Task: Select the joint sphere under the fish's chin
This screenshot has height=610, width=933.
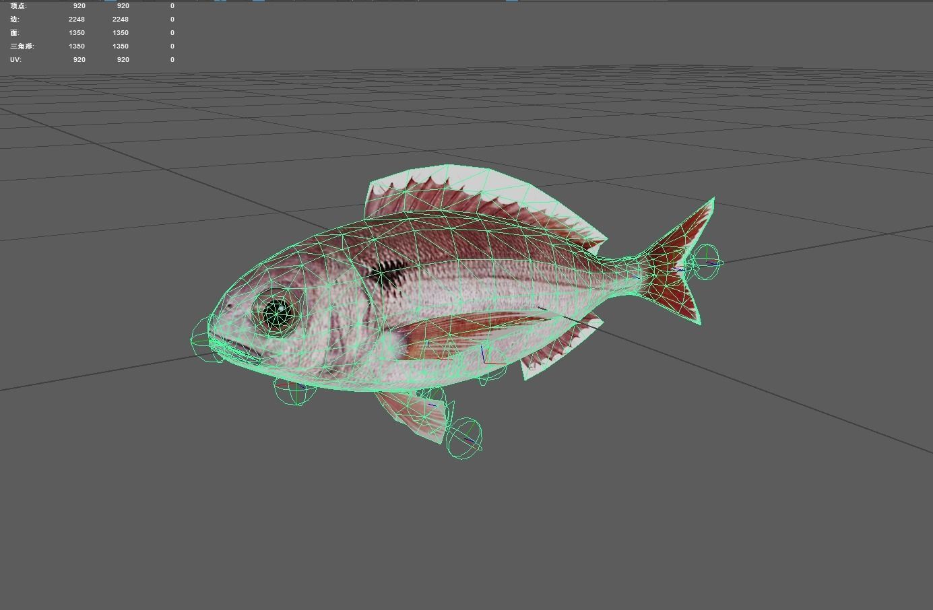Action: [x=295, y=389]
